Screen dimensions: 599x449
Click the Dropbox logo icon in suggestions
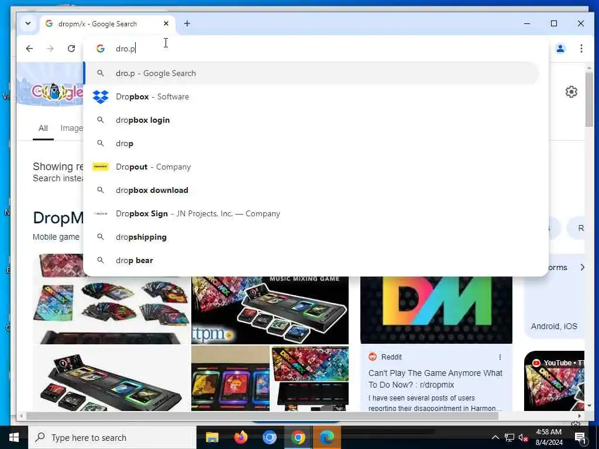tap(101, 96)
